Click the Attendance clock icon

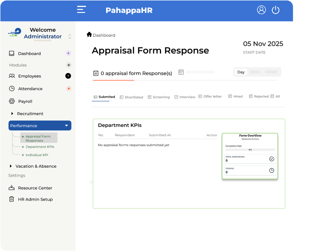click(x=12, y=89)
